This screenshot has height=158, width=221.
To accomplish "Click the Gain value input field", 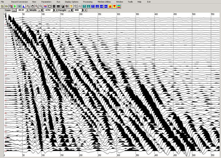I will pos(21,10).
